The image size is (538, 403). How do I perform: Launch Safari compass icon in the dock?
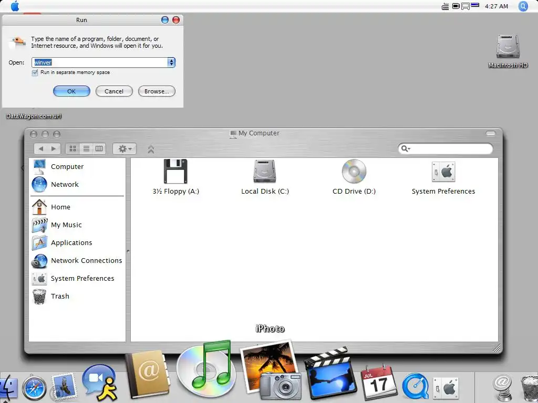[x=34, y=389]
